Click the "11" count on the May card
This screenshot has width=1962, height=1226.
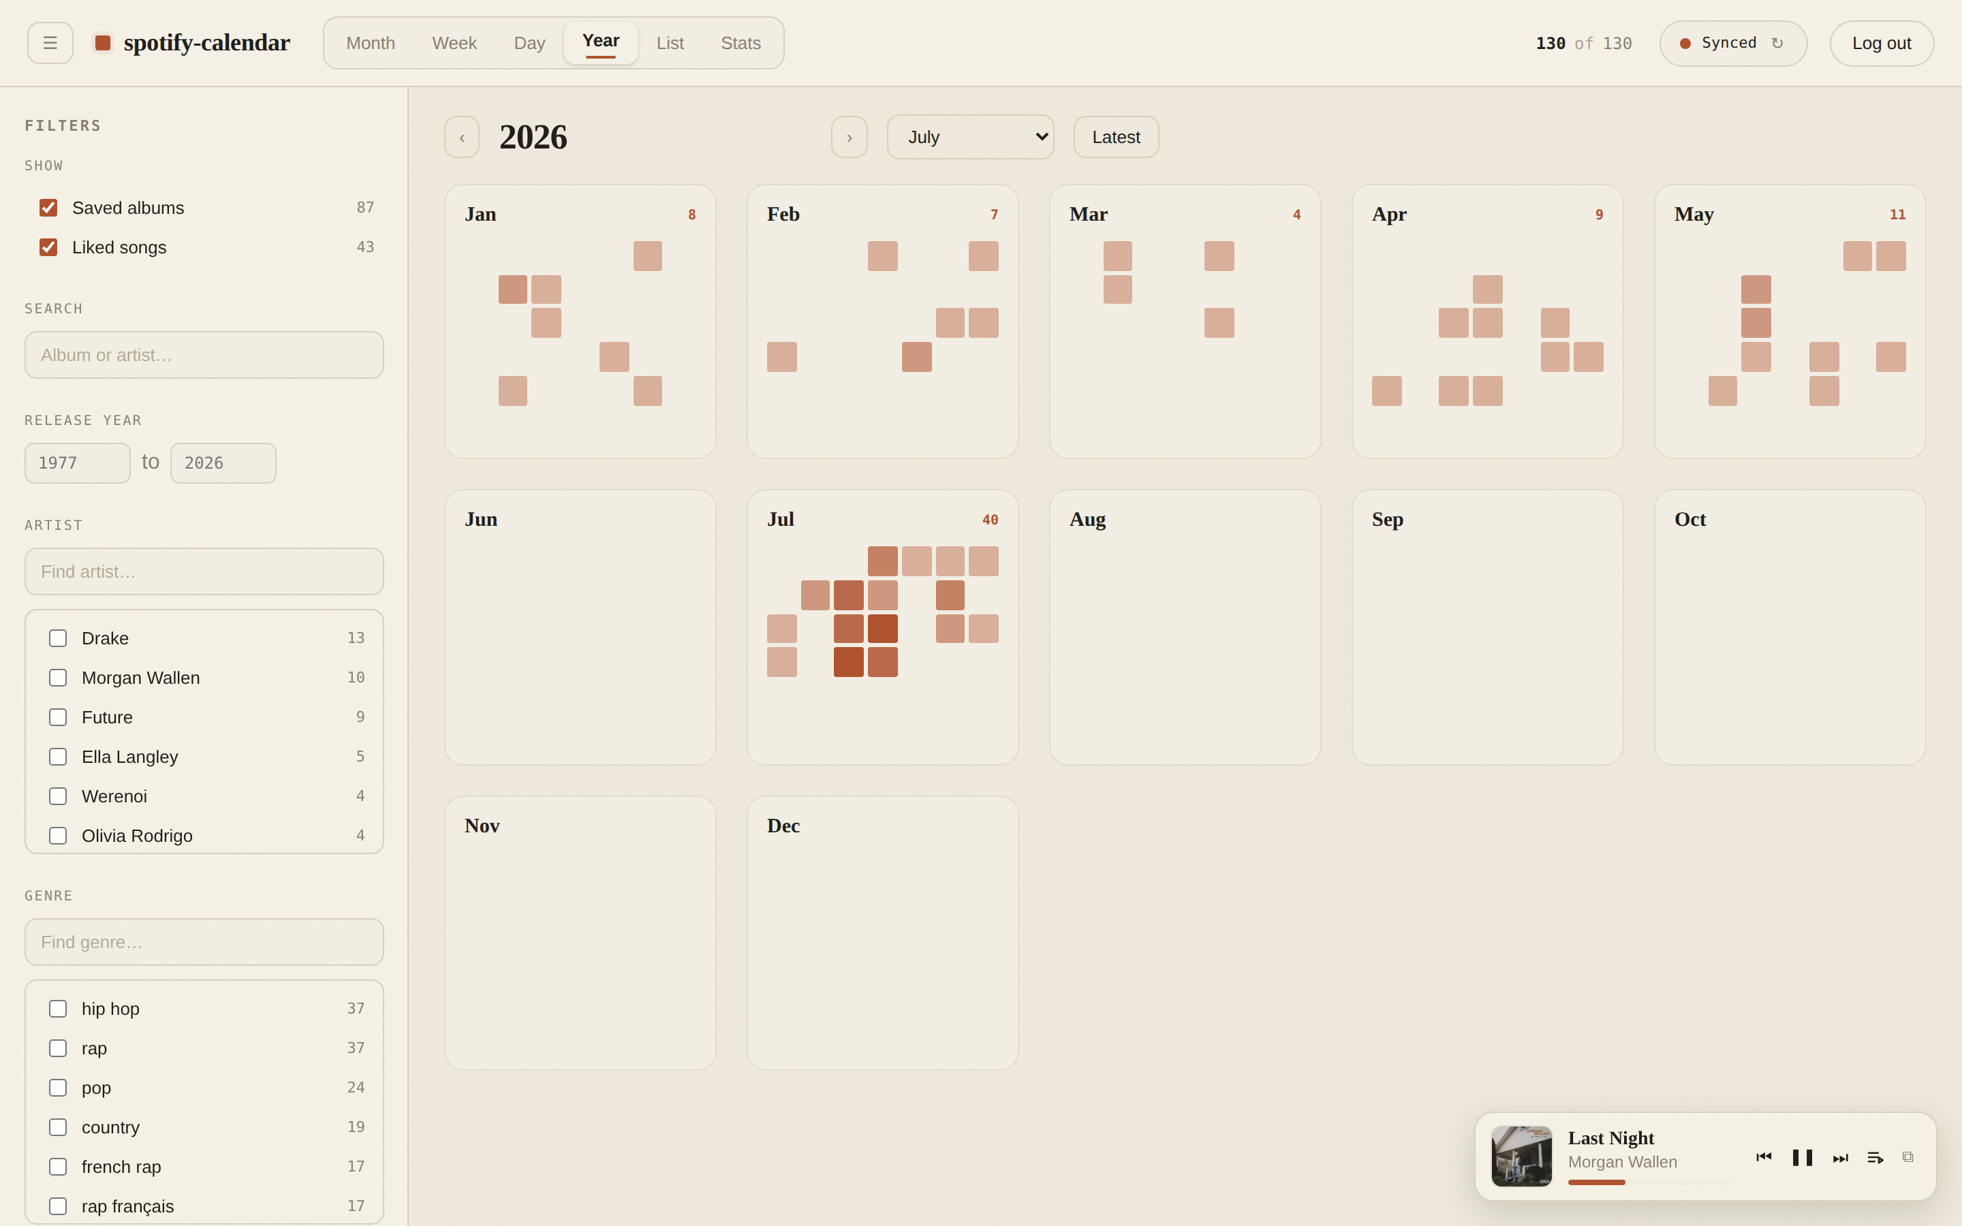tap(1897, 215)
